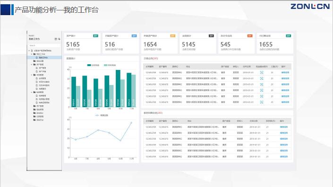Click the number 5165 on the first stat card
Image resolution: width=333 pixels, height=187 pixels.
pyautogui.click(x=73, y=44)
